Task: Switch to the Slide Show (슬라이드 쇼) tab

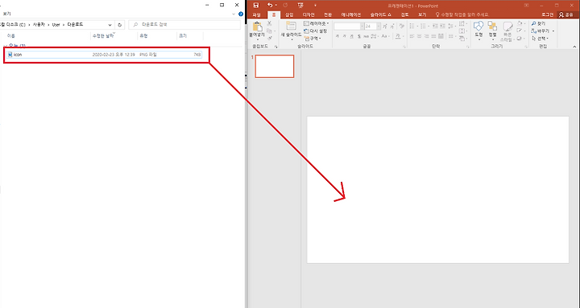Action: click(381, 14)
